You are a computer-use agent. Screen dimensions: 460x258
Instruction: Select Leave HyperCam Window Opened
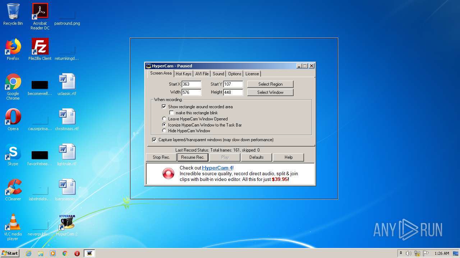pyautogui.click(x=164, y=119)
